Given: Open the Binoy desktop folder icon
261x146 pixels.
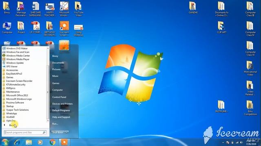Looking at the screenshot, I should coord(7,8).
